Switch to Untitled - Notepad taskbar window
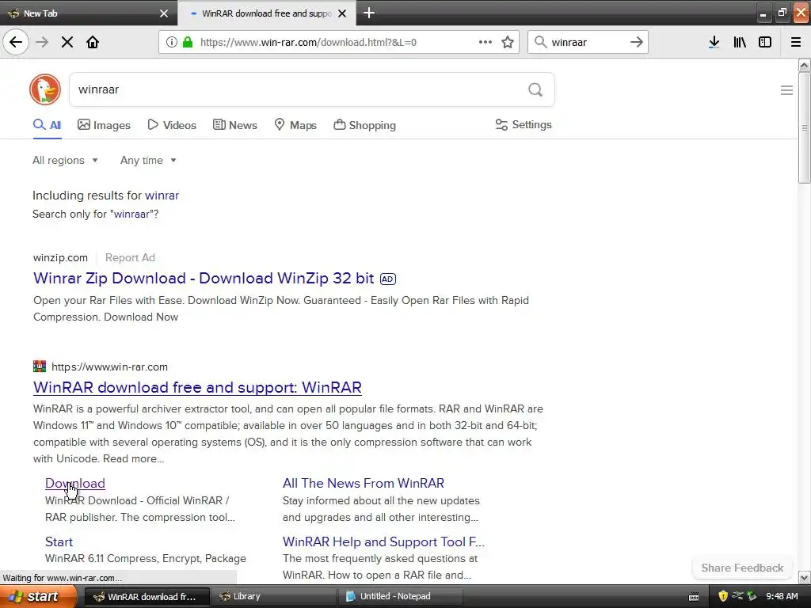The image size is (811, 608). pos(400,597)
